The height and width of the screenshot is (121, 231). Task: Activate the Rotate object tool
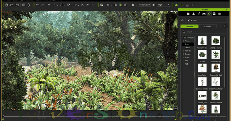(62, 5)
